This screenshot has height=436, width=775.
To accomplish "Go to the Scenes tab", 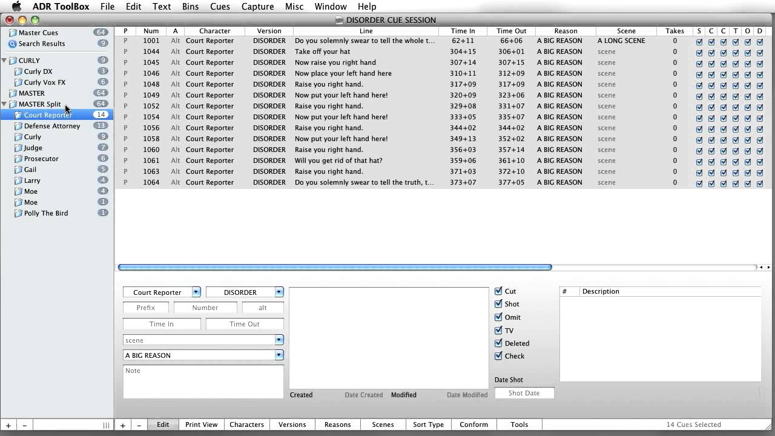I will [x=383, y=425].
